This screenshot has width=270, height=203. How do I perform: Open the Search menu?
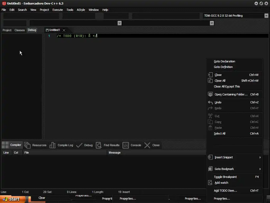point(22,10)
